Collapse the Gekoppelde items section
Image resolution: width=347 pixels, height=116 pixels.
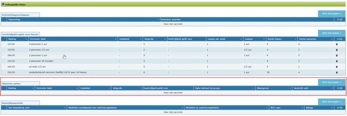pyautogui.click(x=3, y=4)
